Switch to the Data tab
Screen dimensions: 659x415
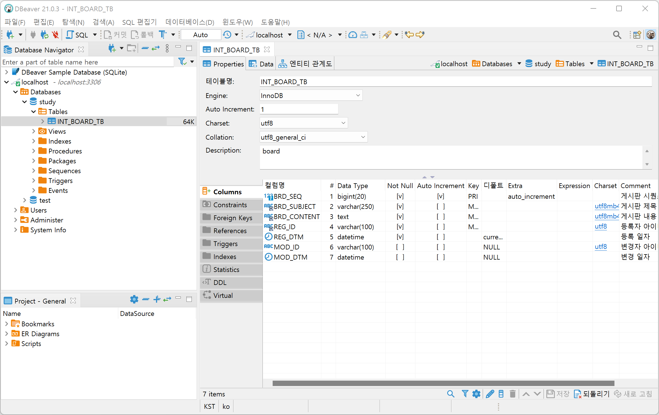point(261,64)
